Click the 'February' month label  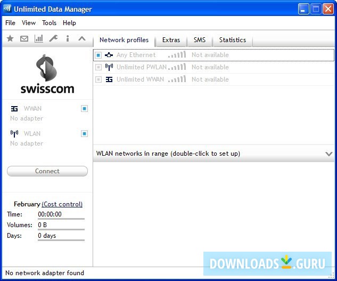coord(27,204)
